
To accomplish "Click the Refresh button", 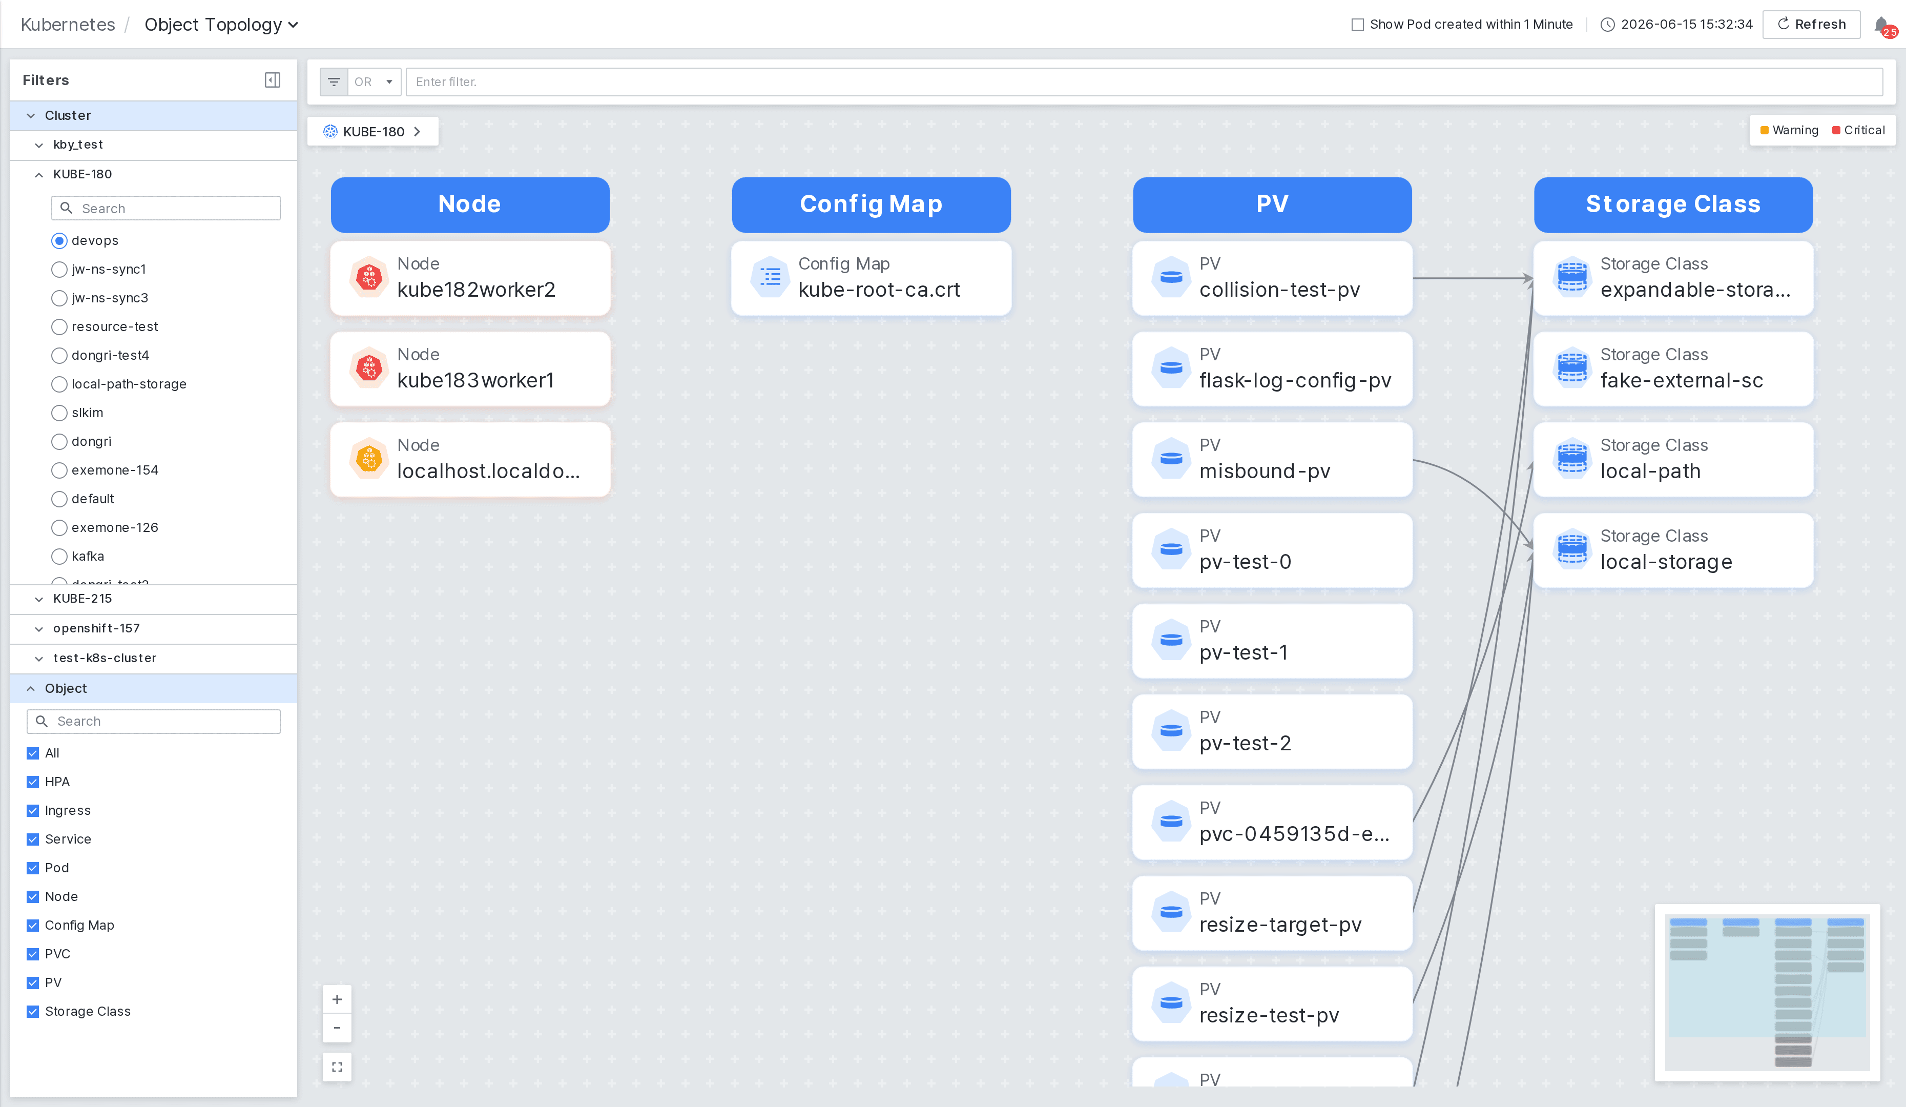I will (x=1811, y=24).
